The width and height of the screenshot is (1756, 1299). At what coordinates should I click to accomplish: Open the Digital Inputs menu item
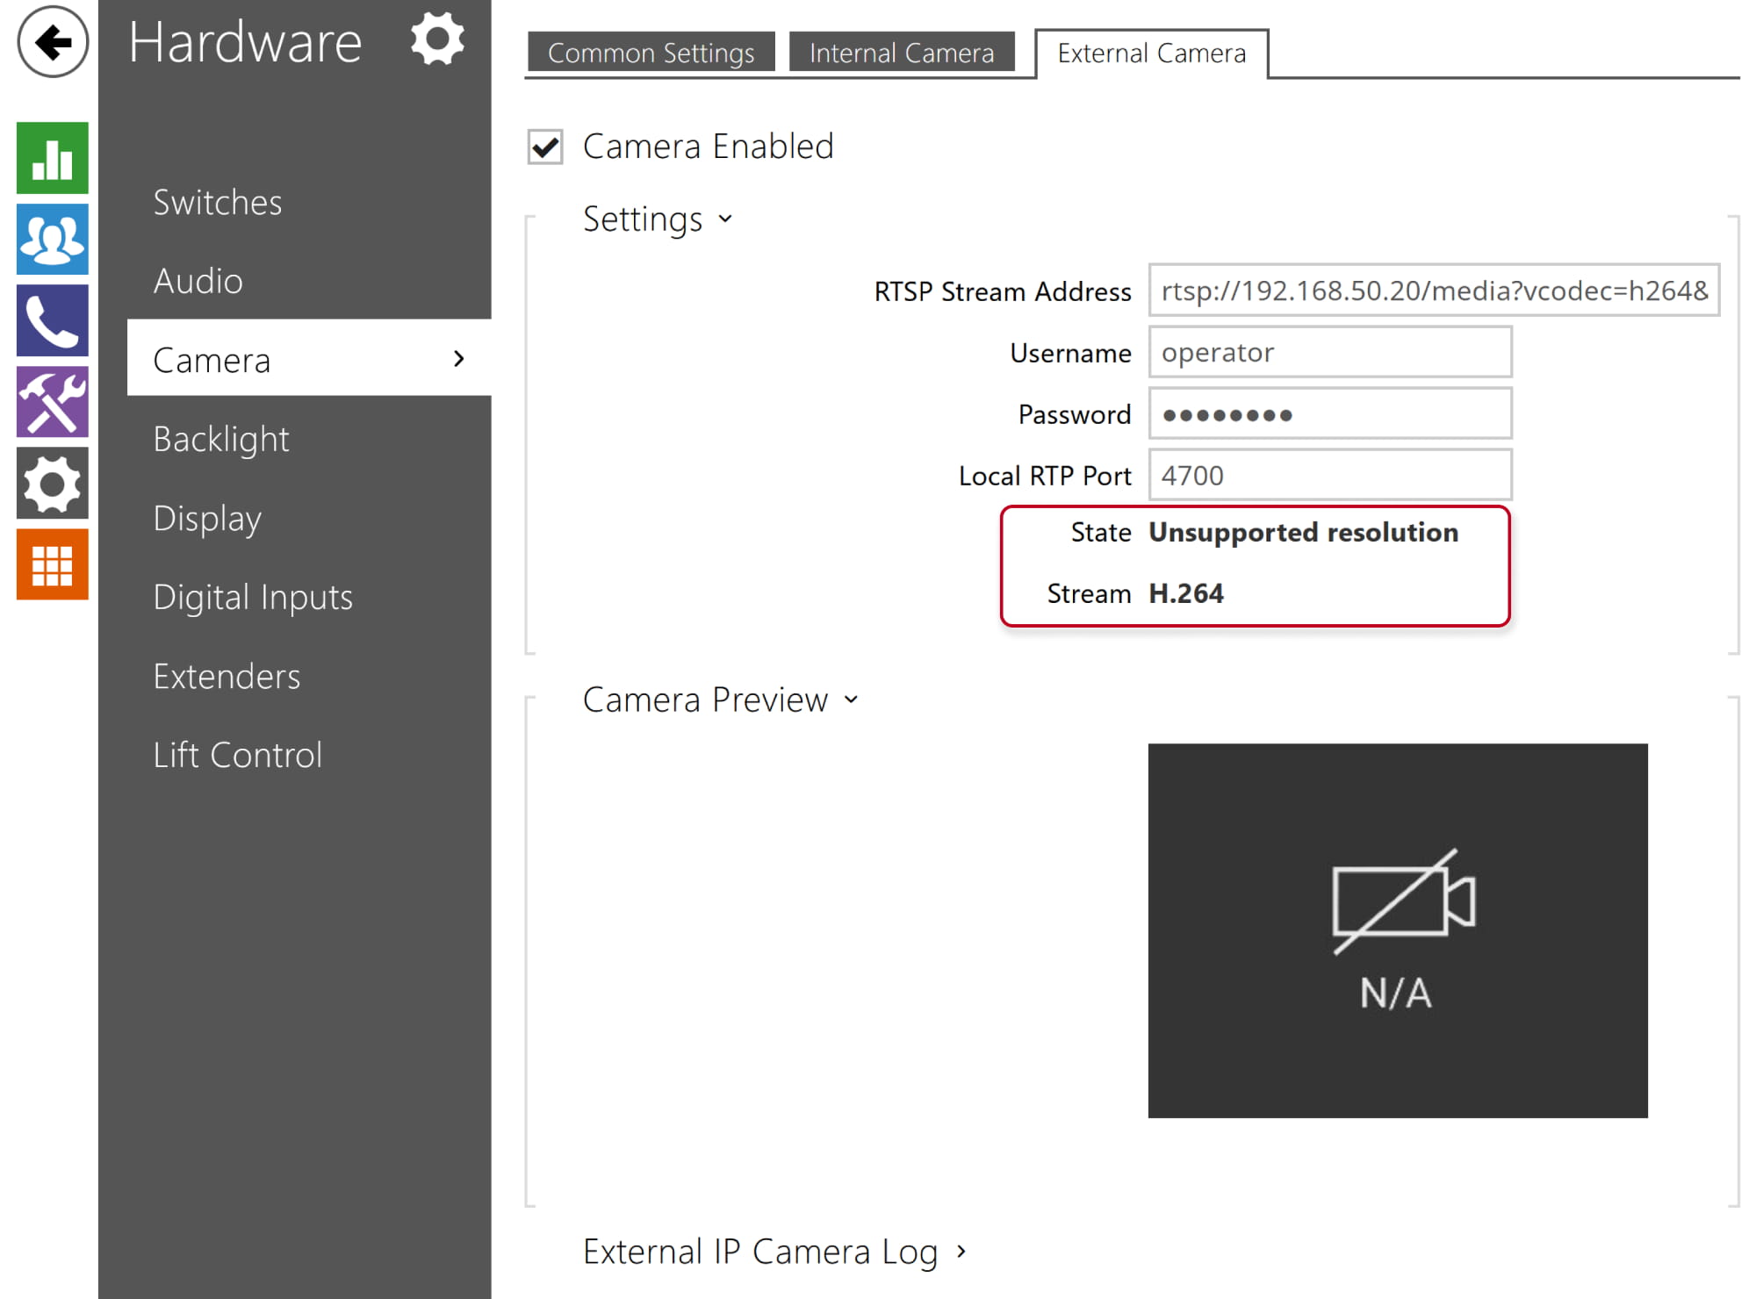[x=253, y=597]
